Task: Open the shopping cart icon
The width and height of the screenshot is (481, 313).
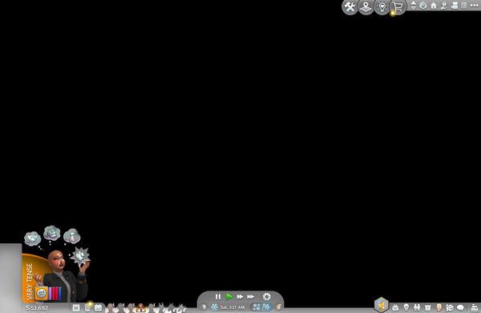Action: (398, 6)
